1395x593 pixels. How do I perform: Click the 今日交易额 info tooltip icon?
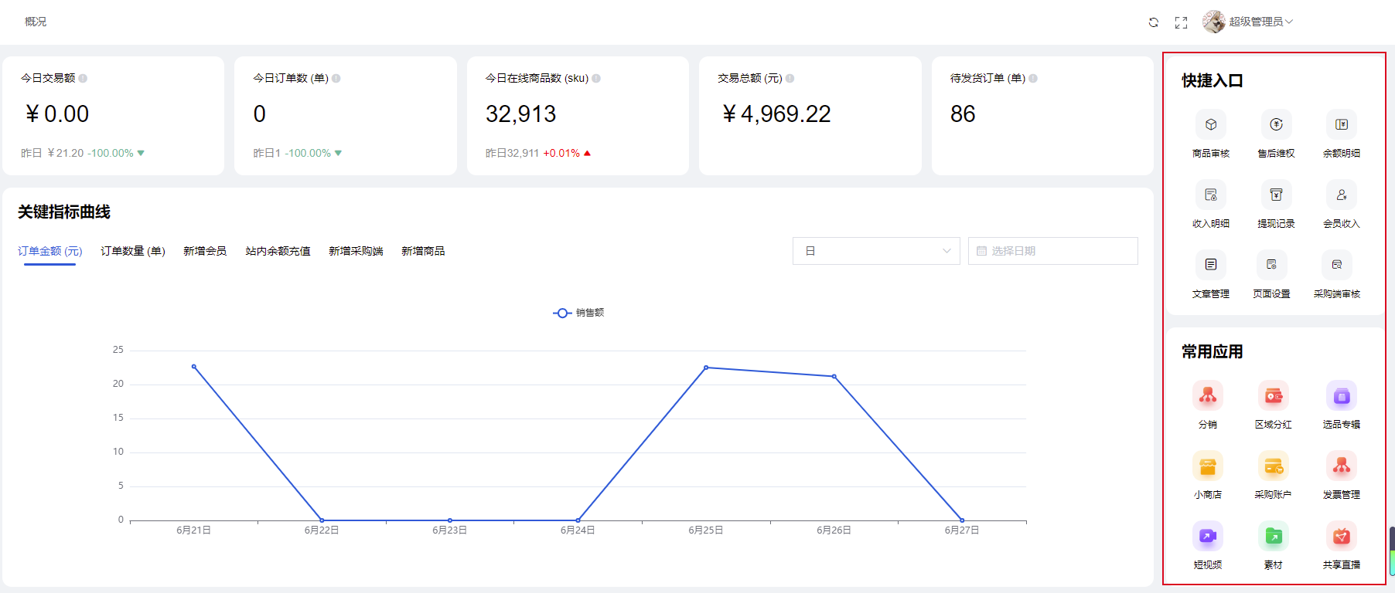click(83, 78)
